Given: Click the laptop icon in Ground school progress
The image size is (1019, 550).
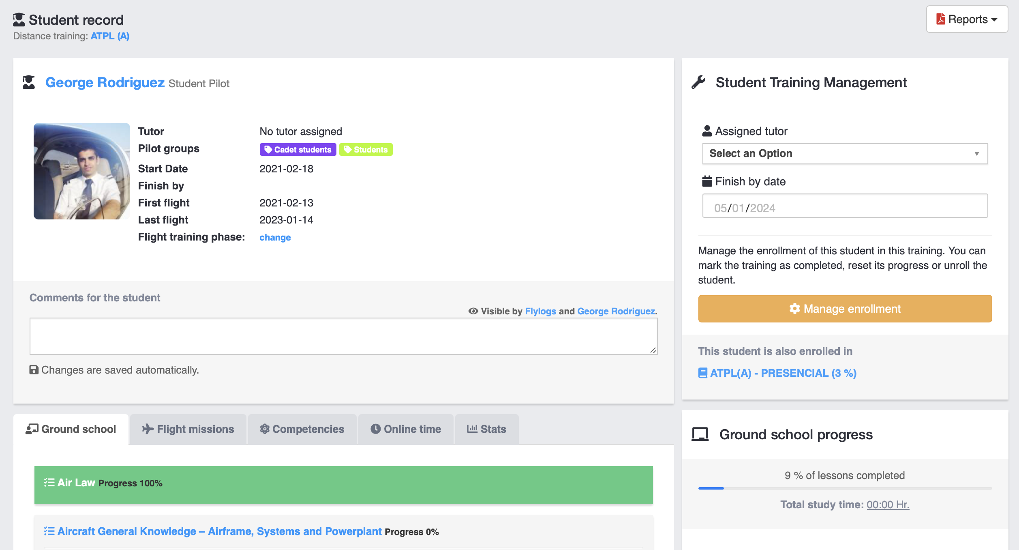Looking at the screenshot, I should (700, 434).
